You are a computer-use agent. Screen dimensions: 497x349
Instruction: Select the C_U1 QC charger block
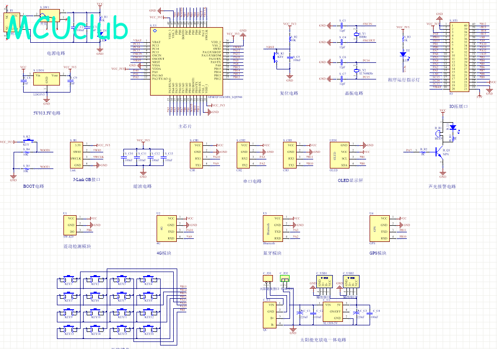click(270, 315)
